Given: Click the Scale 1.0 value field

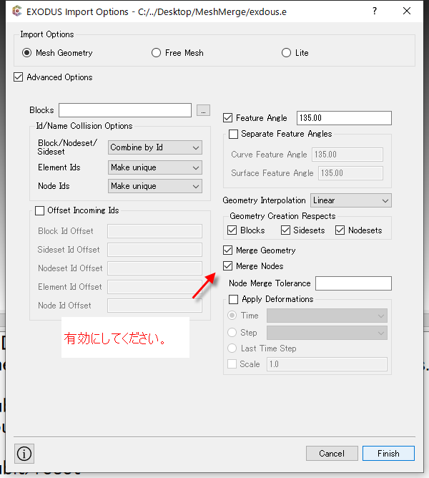Looking at the screenshot, I should pyautogui.click(x=327, y=364).
